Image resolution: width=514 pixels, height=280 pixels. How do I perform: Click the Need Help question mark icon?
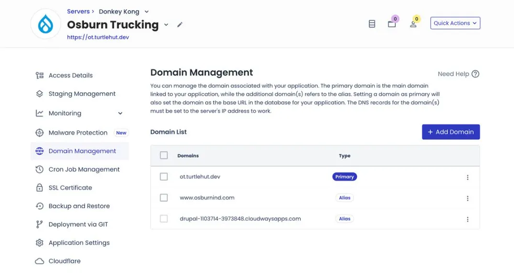[475, 74]
